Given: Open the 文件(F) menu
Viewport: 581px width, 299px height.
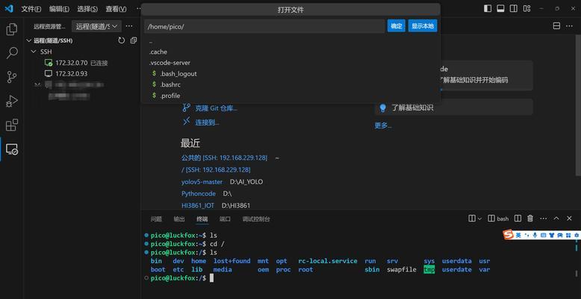Looking at the screenshot, I should tap(31, 9).
